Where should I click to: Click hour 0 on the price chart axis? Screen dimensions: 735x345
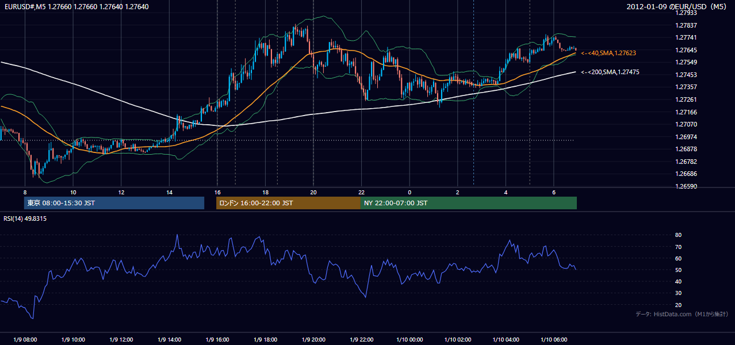pos(409,192)
